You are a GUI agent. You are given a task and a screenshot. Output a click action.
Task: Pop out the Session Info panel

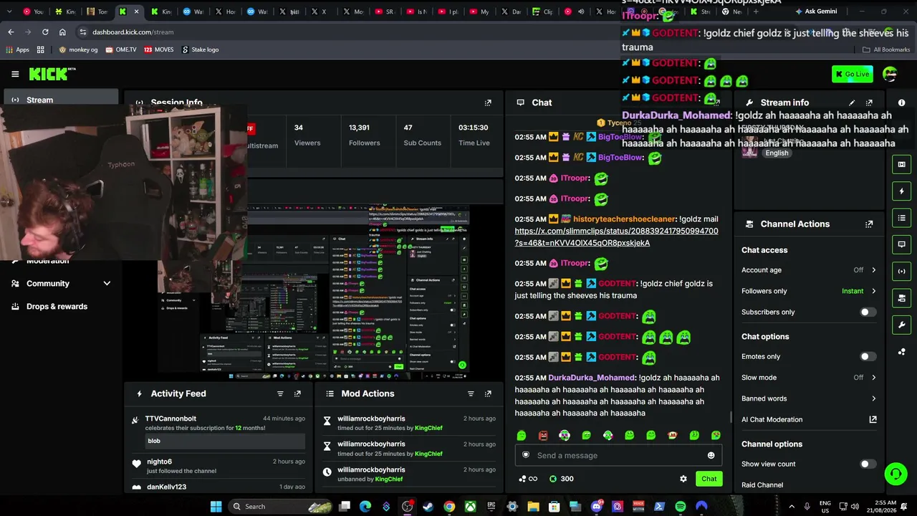[x=488, y=102]
